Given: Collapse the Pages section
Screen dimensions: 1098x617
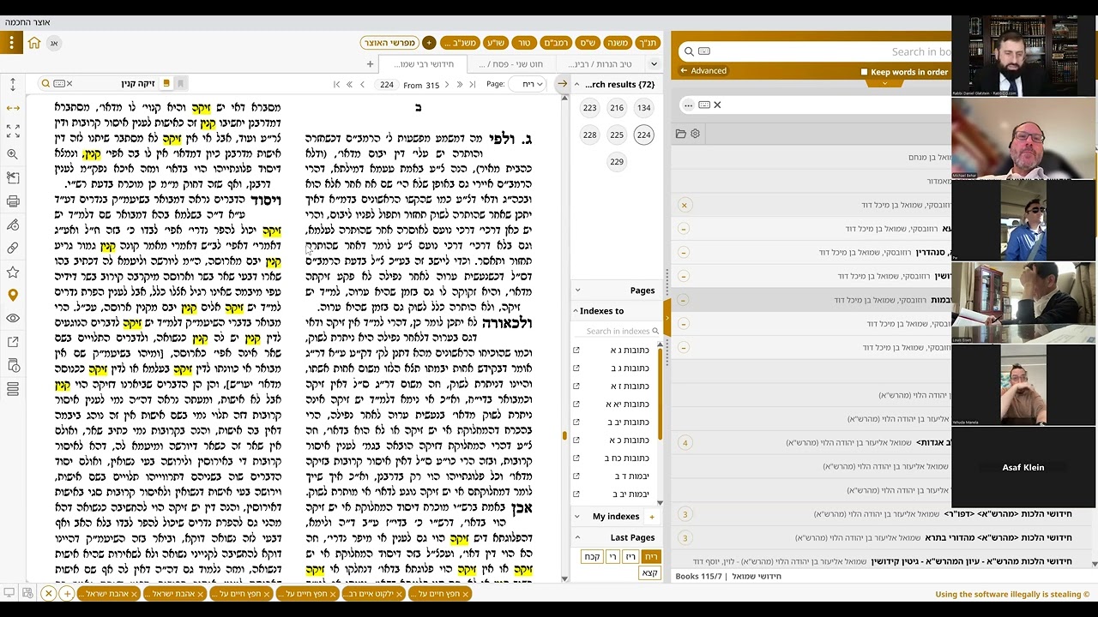Looking at the screenshot, I should pos(577,291).
